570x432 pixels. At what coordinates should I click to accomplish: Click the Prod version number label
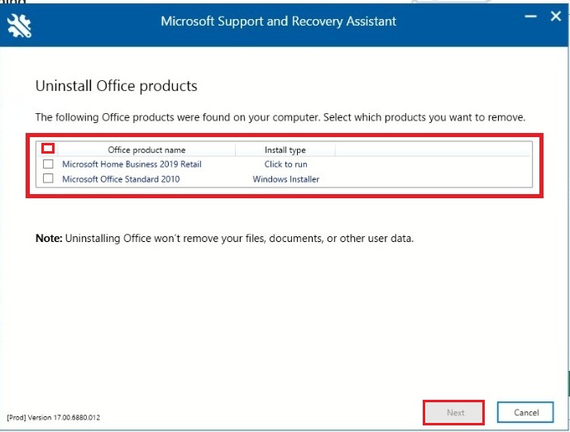(x=54, y=417)
